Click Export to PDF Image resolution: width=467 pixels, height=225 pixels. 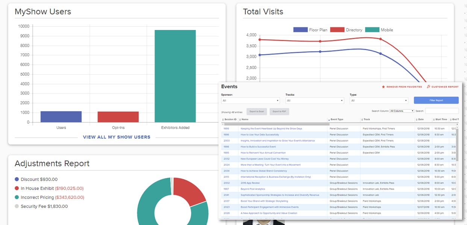(x=279, y=111)
